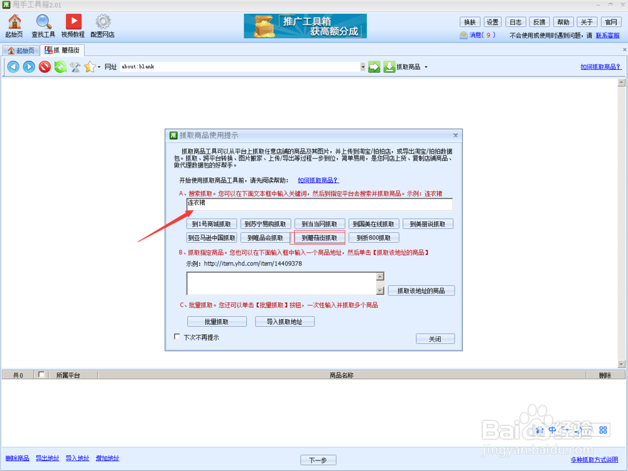This screenshot has width=628, height=471.
Task: Click the favorites star icon
Action: 90,66
